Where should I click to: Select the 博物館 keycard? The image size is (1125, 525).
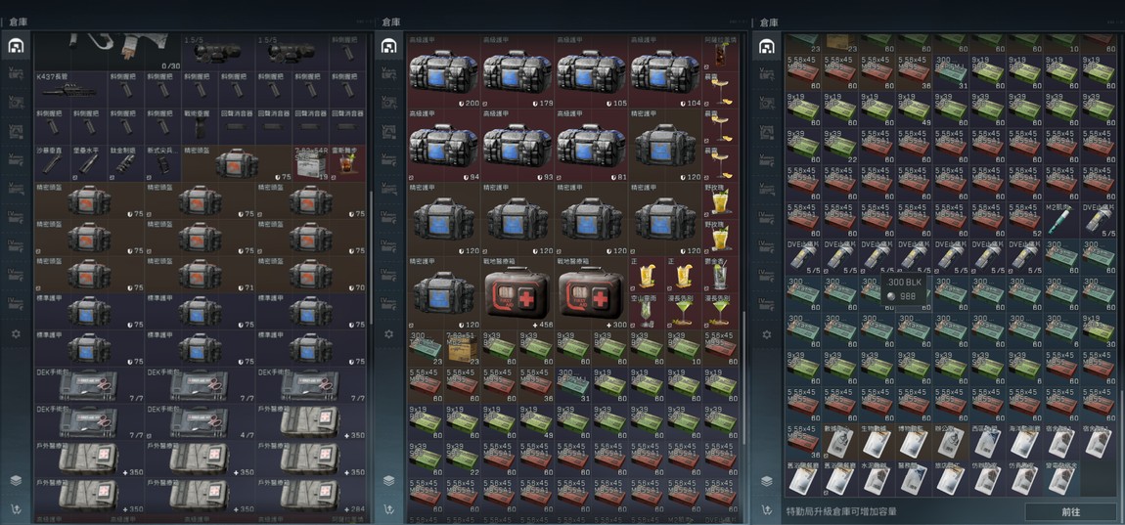click(914, 442)
